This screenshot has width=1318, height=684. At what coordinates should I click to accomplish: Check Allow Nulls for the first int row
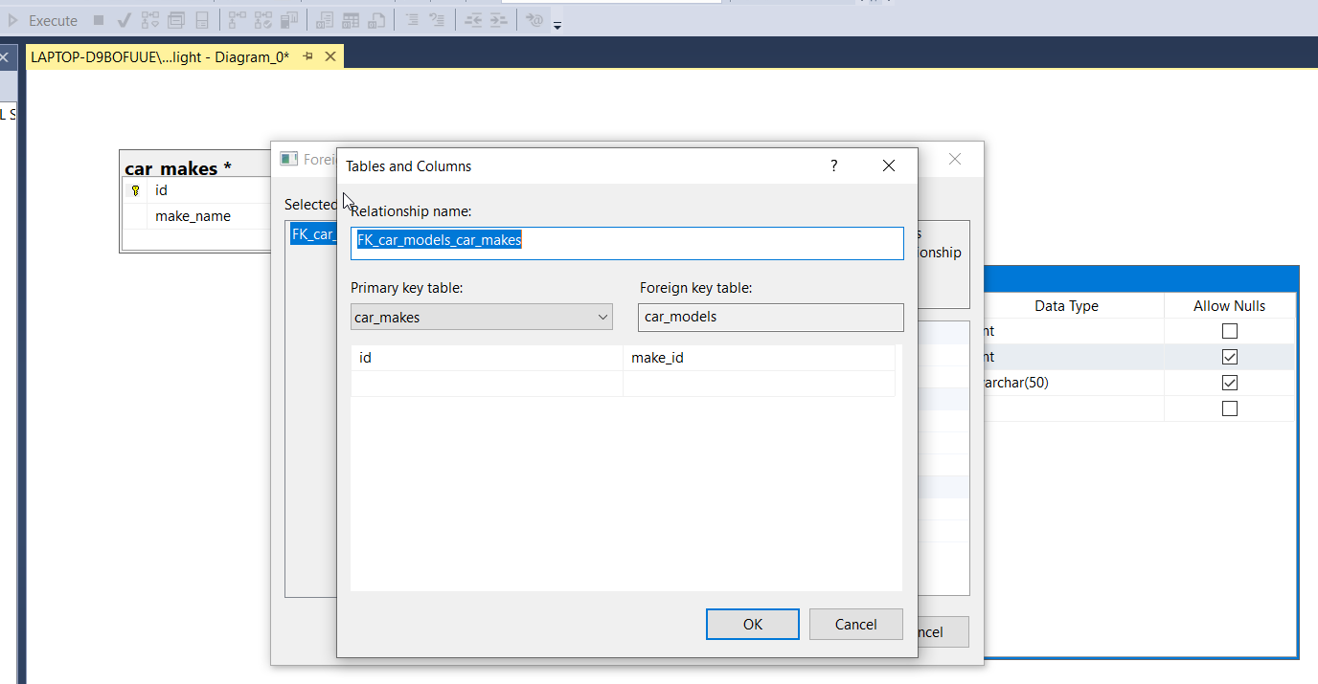tap(1230, 331)
